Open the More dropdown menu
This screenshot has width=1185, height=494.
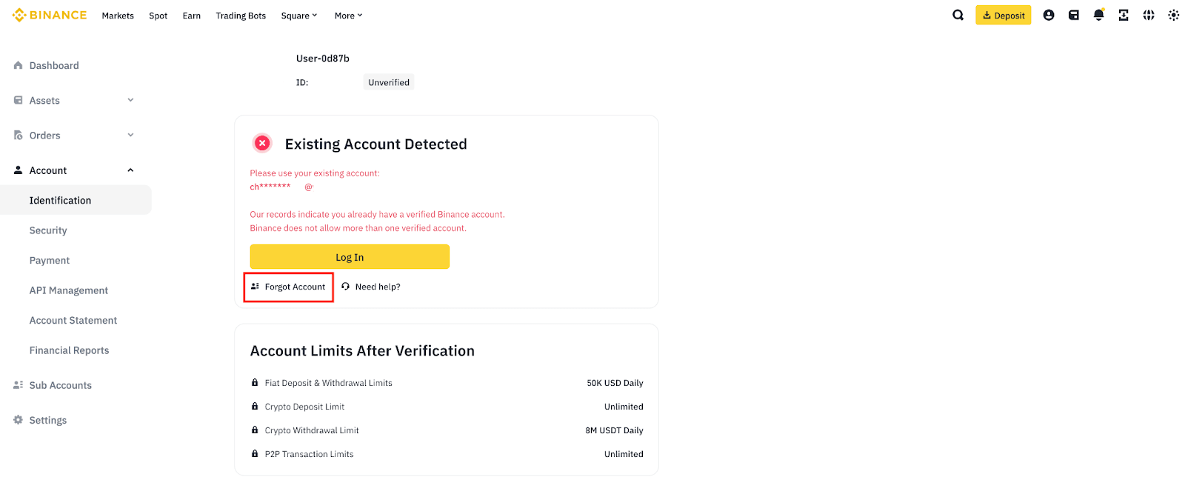(x=348, y=16)
